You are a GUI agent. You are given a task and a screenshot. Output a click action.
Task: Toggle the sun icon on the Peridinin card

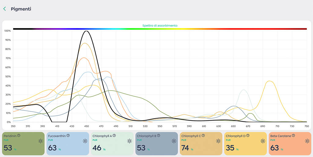tap(40, 141)
